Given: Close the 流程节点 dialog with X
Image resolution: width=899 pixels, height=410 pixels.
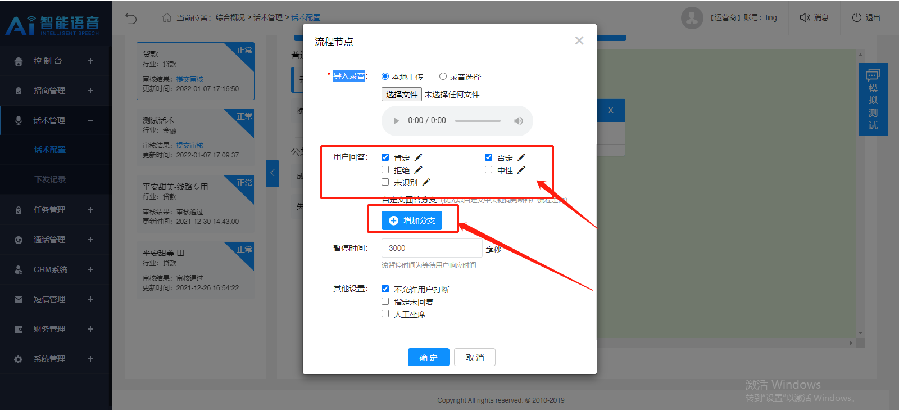Looking at the screenshot, I should click(x=579, y=40).
